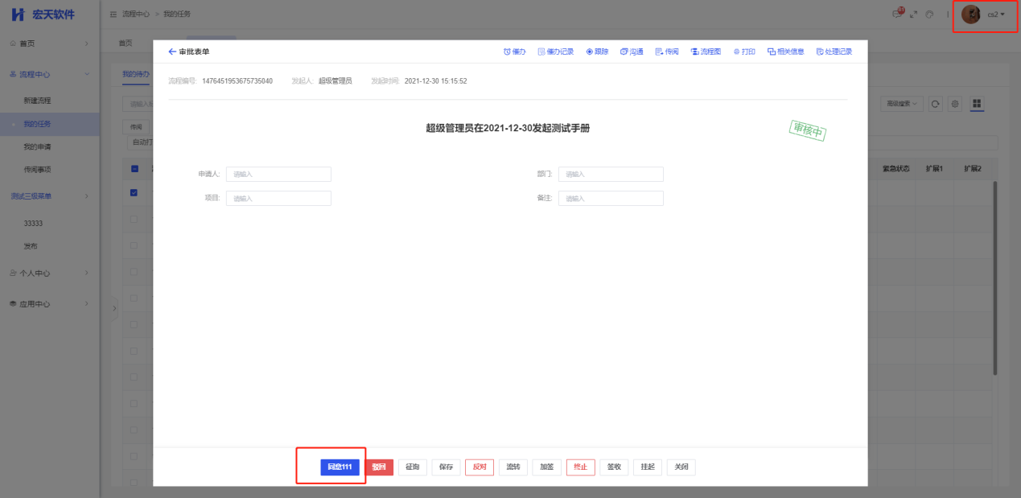Open 催办记录 via its document icon
The width and height of the screenshot is (1021, 498).
(541, 51)
